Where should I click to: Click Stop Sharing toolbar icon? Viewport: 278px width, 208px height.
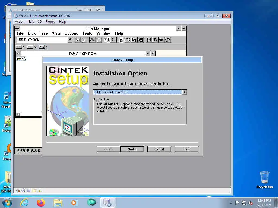99,40
